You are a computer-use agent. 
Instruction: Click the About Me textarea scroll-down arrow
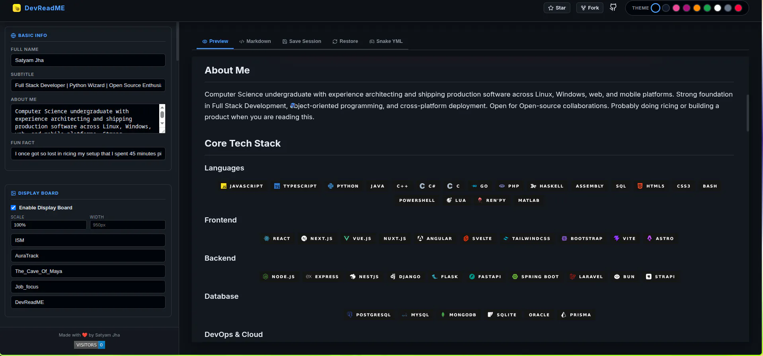point(162,124)
